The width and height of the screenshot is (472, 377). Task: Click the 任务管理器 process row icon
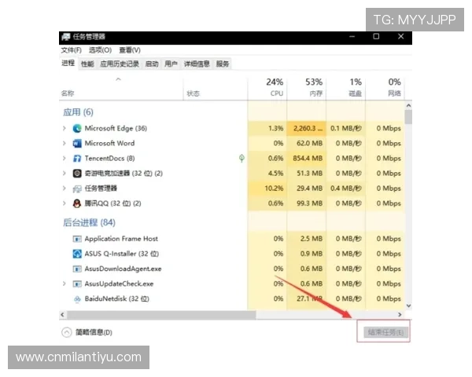(77, 188)
